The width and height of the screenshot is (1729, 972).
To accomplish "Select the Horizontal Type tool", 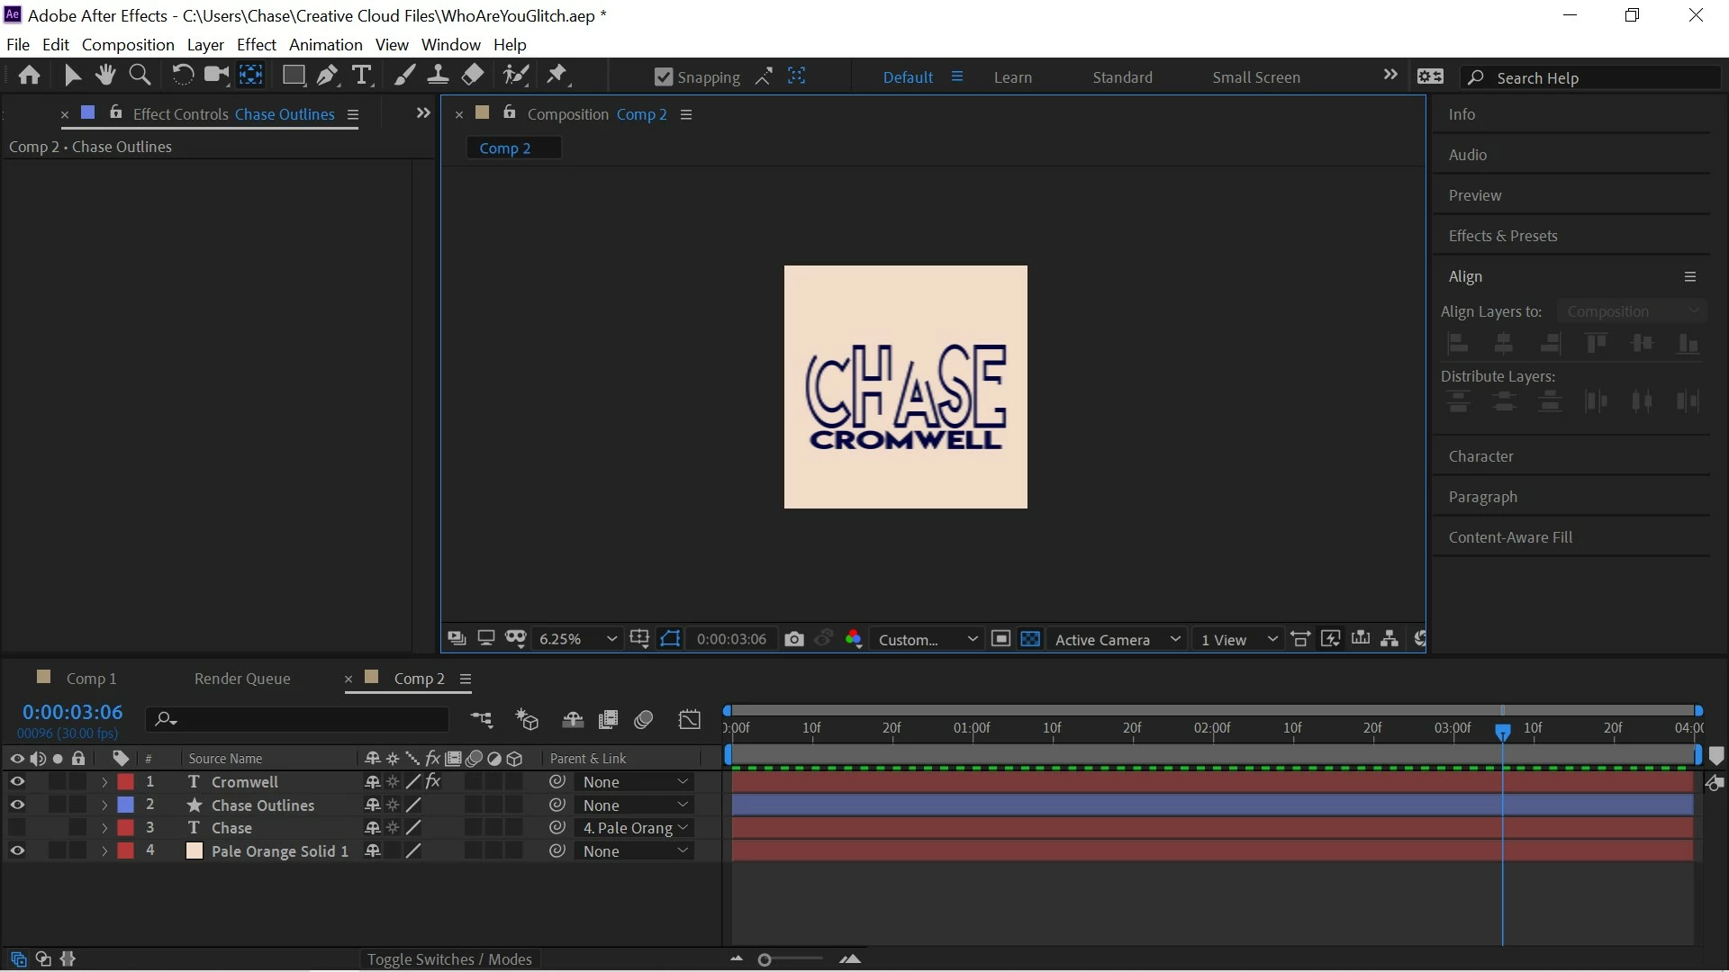I will coord(361,76).
